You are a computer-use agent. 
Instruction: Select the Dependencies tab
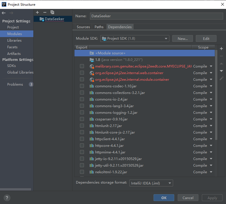coord(120,27)
